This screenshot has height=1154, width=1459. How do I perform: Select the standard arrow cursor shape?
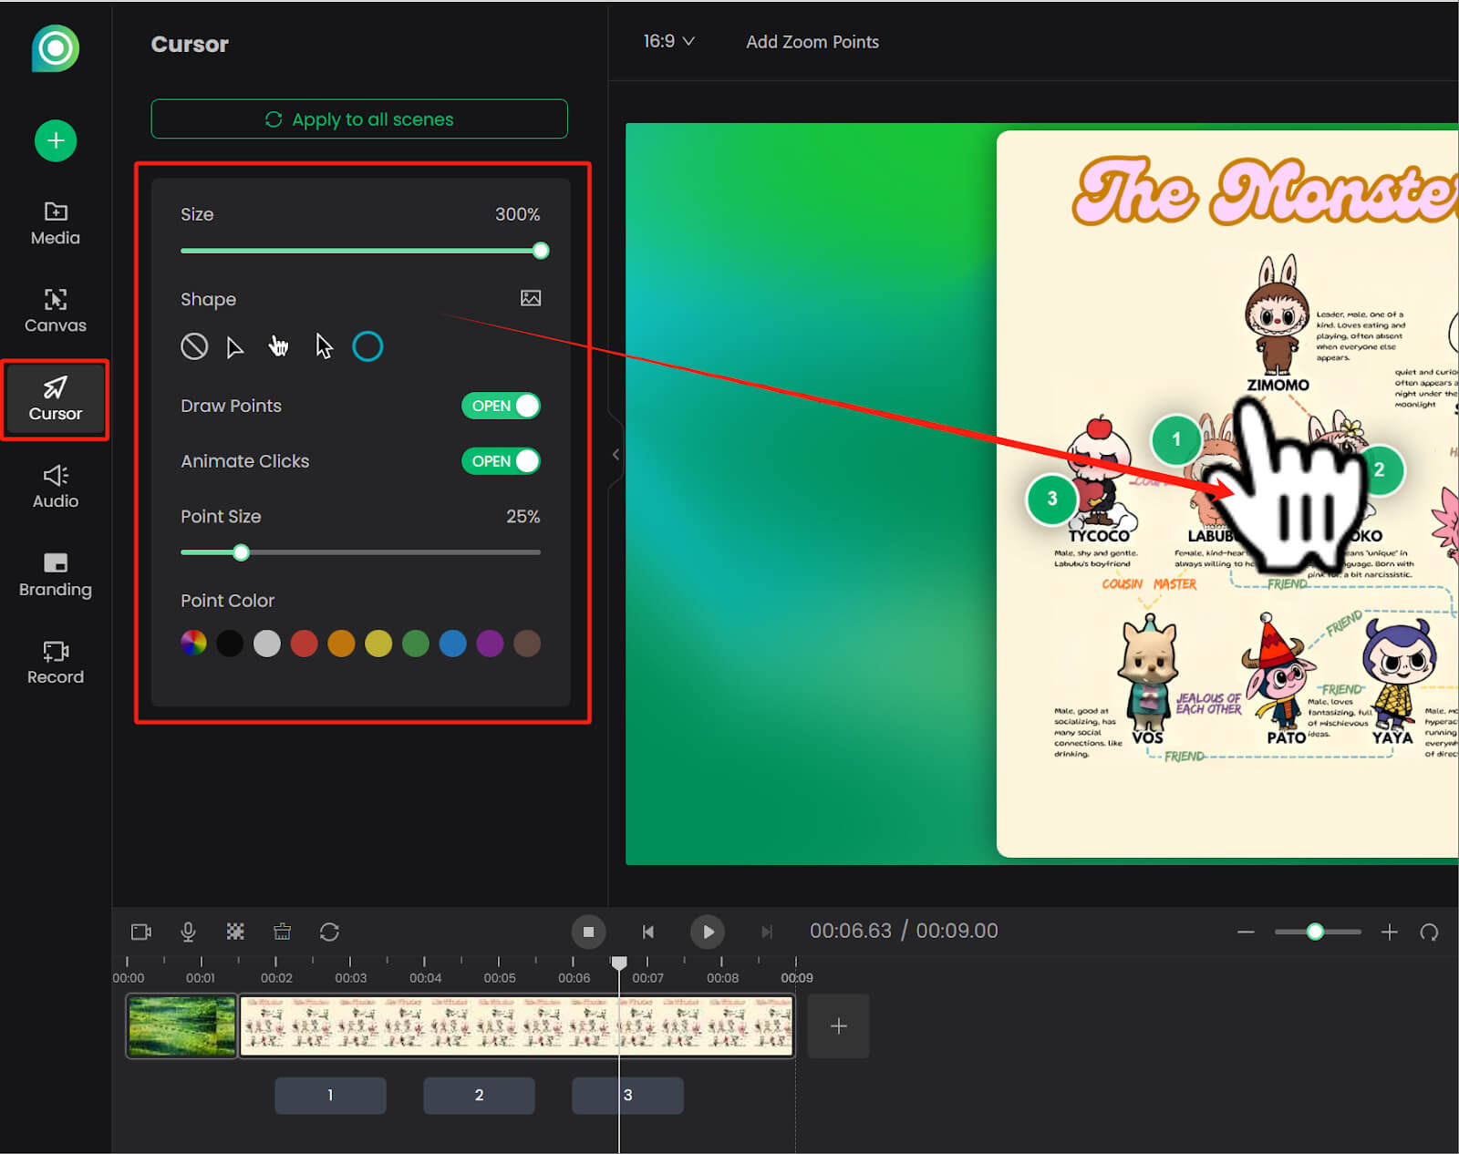pyautogui.click(x=324, y=346)
